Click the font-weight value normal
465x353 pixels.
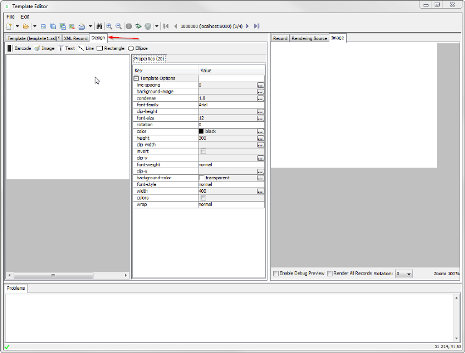pyautogui.click(x=205, y=164)
